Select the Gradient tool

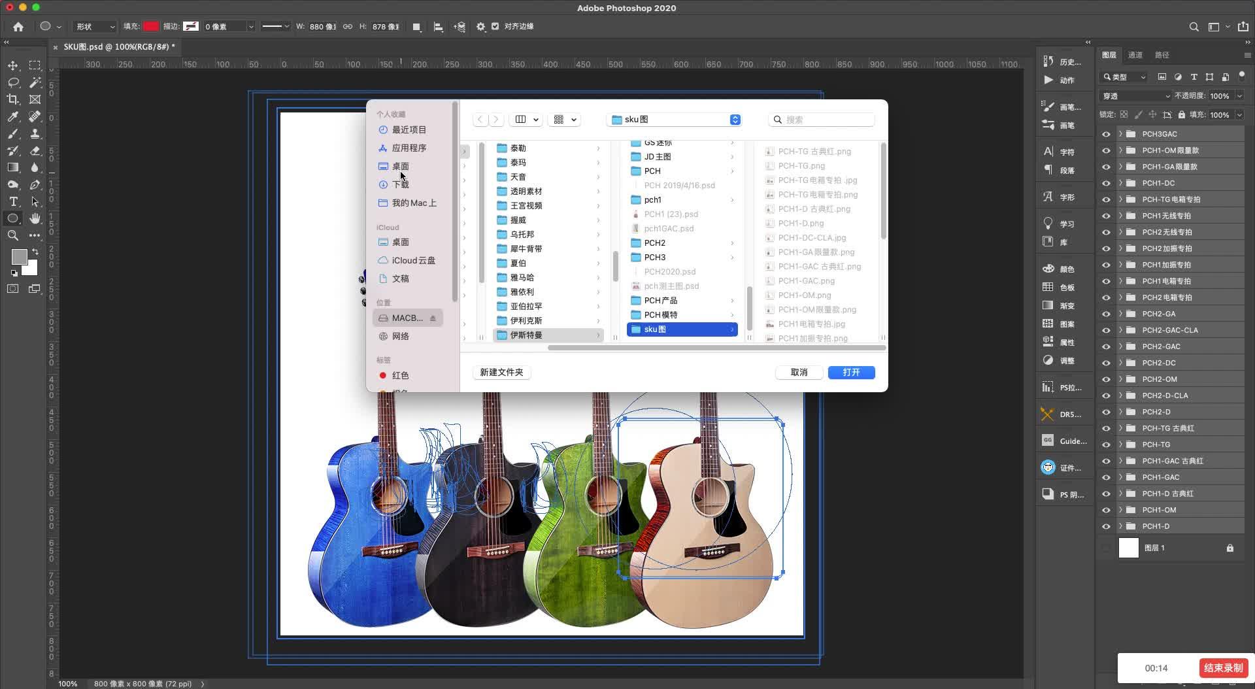(x=13, y=167)
